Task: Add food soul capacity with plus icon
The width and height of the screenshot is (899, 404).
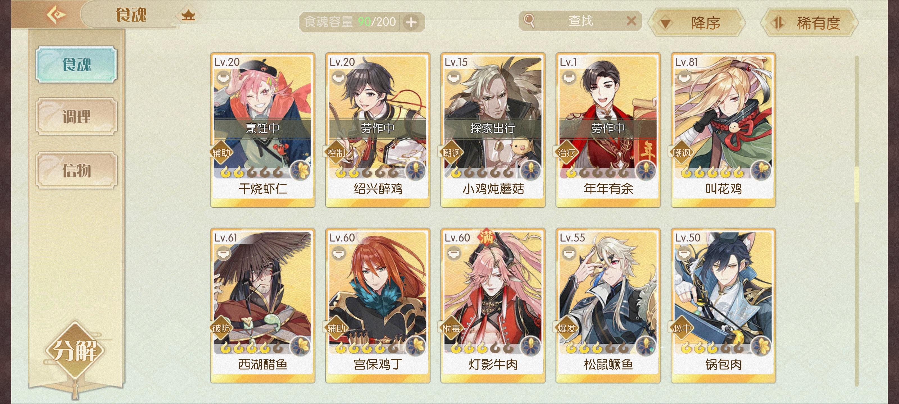Action: [411, 22]
